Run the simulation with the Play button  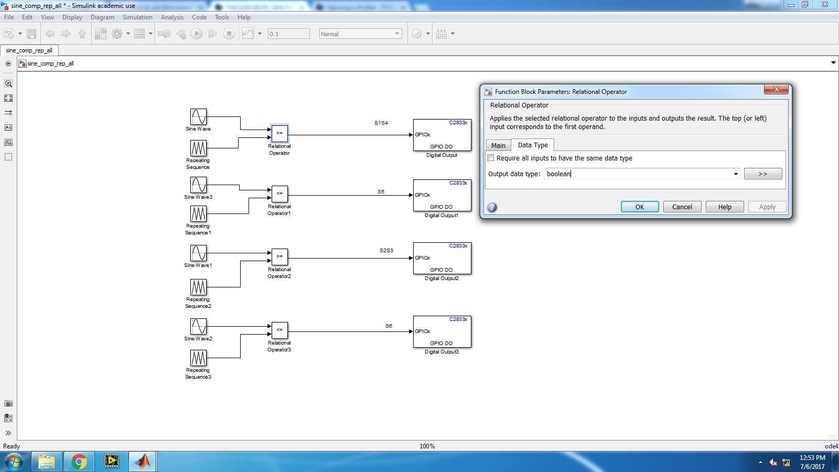pos(197,34)
